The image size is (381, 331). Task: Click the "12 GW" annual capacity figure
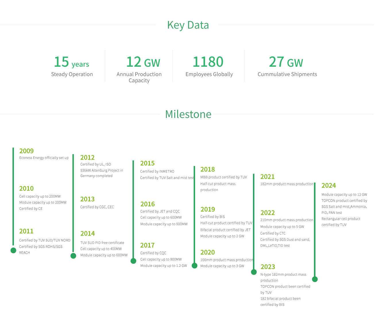pyautogui.click(x=143, y=62)
